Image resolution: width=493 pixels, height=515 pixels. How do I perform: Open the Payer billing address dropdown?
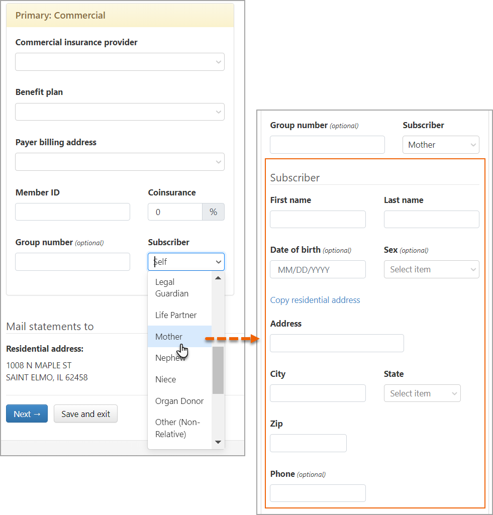point(120,162)
